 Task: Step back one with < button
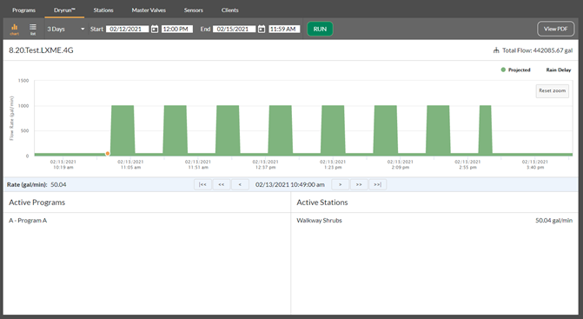click(x=240, y=184)
